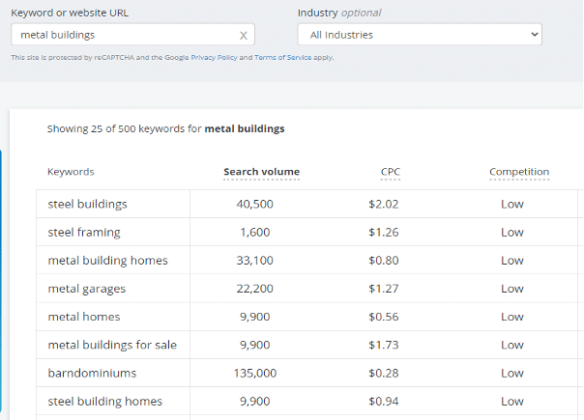Click the Industry optional label
The image size is (584, 420).
(x=339, y=13)
